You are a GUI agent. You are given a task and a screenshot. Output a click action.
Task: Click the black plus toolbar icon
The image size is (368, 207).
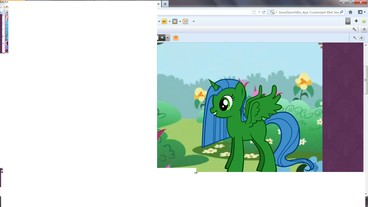point(356,21)
